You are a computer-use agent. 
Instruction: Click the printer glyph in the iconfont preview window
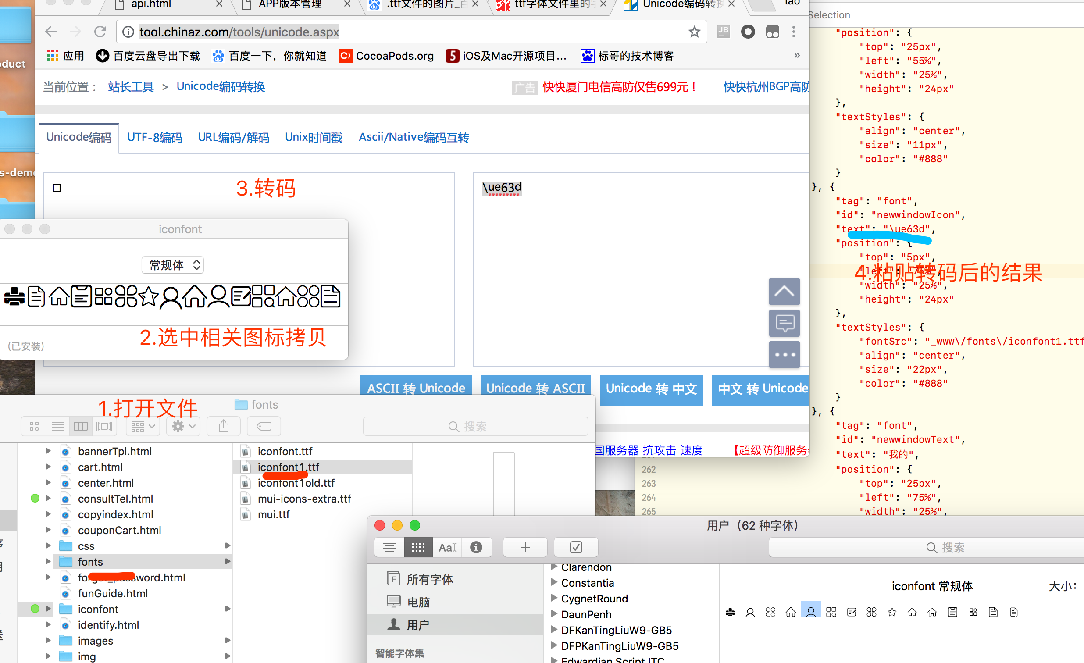tap(14, 296)
